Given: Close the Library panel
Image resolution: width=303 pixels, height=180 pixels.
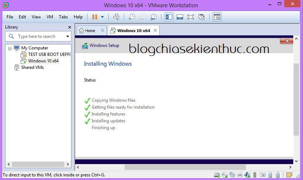Looking at the screenshot, I should point(70,27).
